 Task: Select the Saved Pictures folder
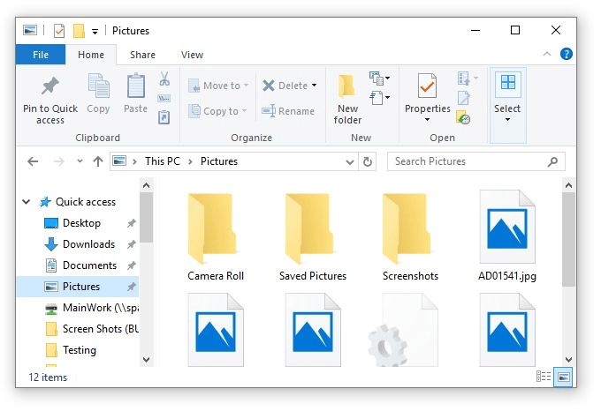(313, 237)
